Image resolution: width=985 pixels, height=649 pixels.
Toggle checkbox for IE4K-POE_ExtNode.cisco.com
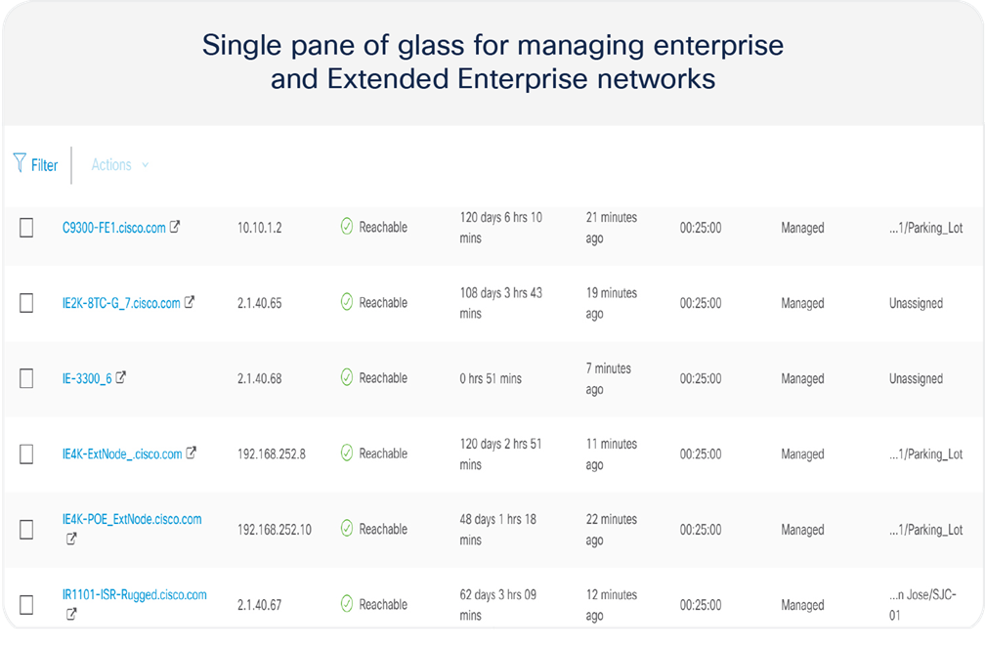pyautogui.click(x=26, y=529)
